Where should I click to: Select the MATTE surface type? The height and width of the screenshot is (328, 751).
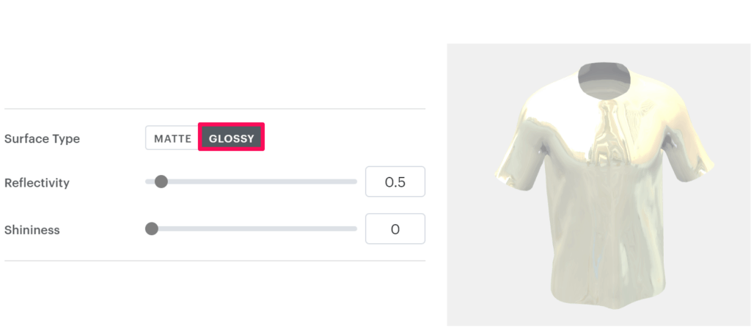pyautogui.click(x=172, y=138)
